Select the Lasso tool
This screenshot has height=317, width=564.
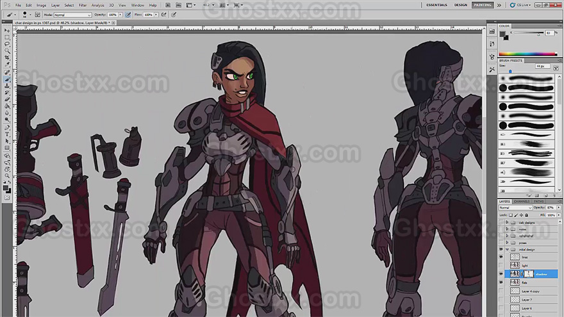[7, 45]
